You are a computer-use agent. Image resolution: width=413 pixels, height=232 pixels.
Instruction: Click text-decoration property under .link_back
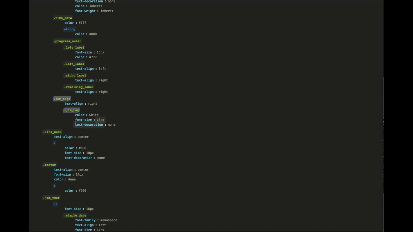(78, 158)
